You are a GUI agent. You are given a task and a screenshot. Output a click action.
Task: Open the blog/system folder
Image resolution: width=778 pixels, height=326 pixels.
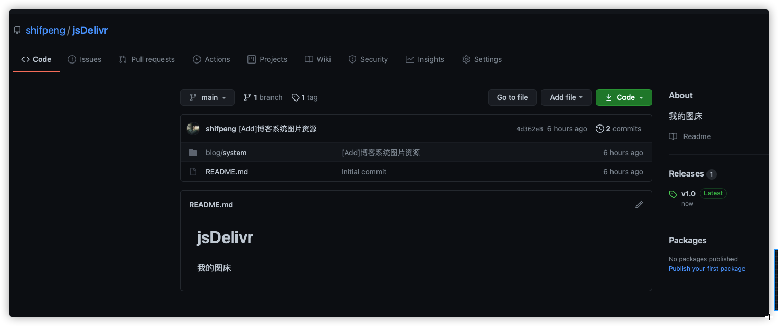click(x=226, y=153)
